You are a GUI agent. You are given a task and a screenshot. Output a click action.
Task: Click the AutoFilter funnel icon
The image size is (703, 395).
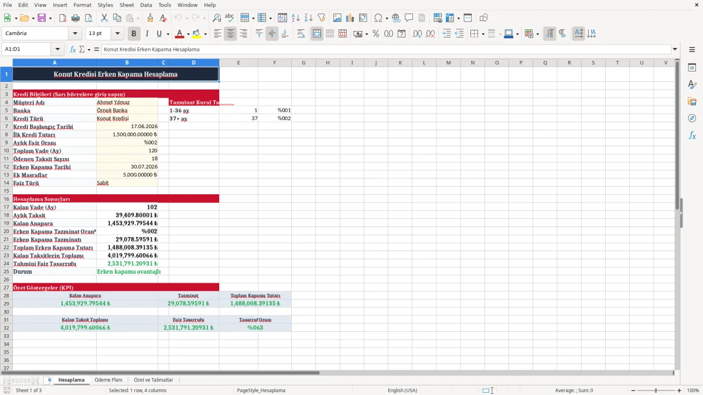click(x=321, y=18)
